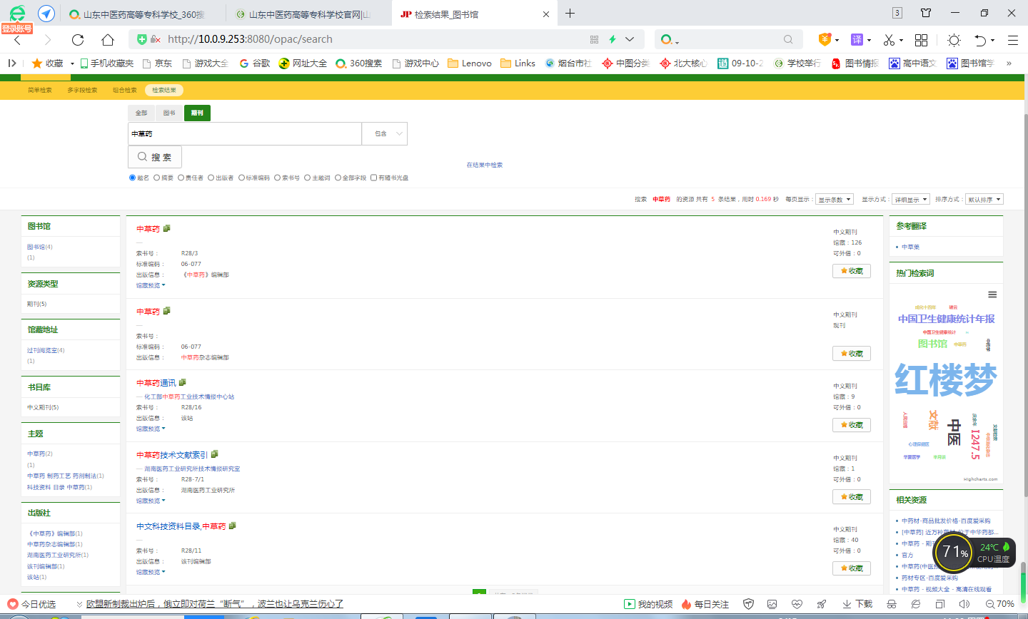Click the journal icon beside 中草药通讯
Image resolution: width=1028 pixels, height=619 pixels.
click(183, 383)
